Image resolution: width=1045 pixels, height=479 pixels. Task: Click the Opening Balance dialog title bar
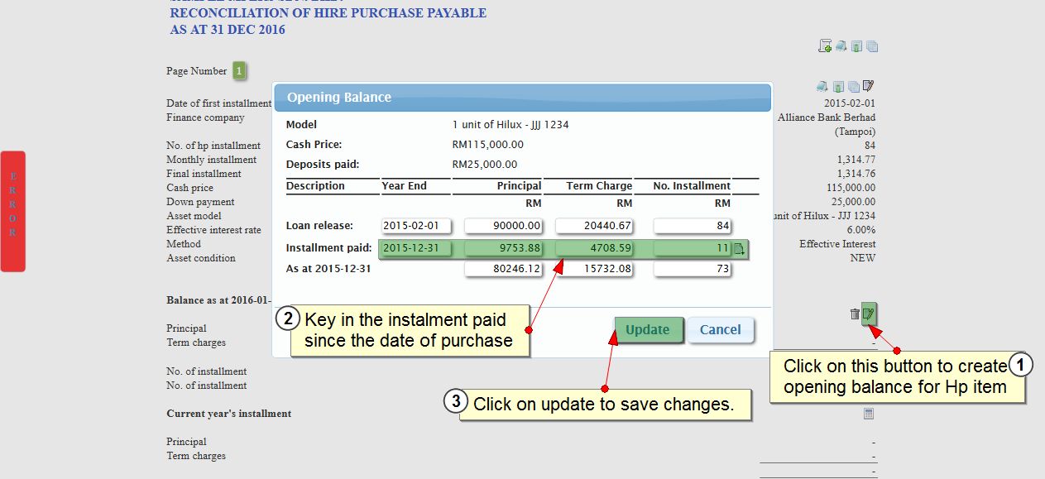[522, 98]
